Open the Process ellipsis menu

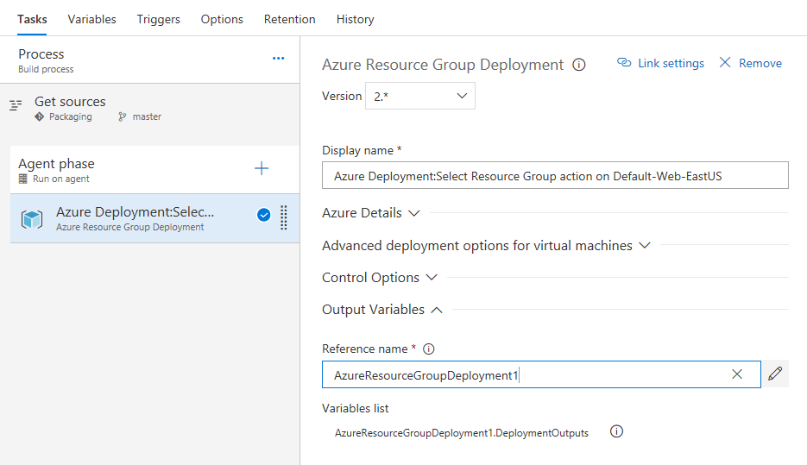[279, 58]
